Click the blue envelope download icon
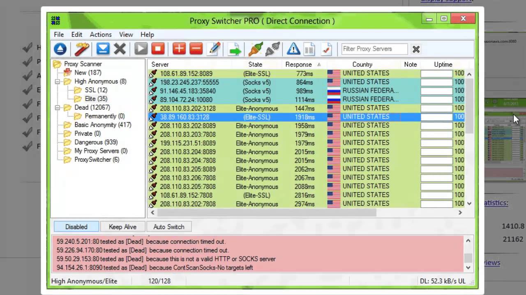The height and width of the screenshot is (295, 526). [x=103, y=49]
